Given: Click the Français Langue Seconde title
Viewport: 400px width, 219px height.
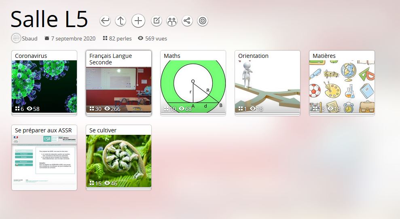Looking at the screenshot, I should pos(110,59).
